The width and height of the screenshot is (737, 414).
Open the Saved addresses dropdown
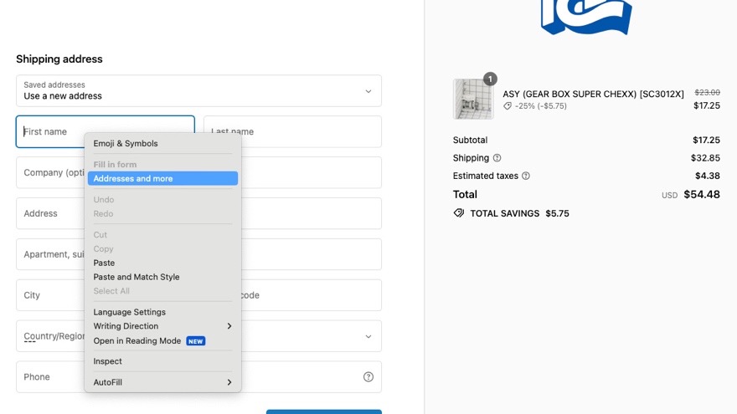pyautogui.click(x=198, y=90)
